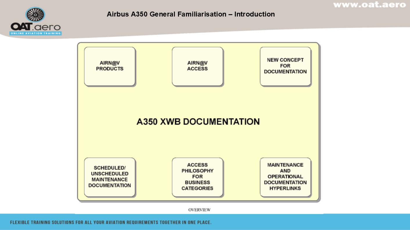Open the AIRN@V ACCESS box
The width and height of the screenshot is (410, 230).
click(x=197, y=66)
